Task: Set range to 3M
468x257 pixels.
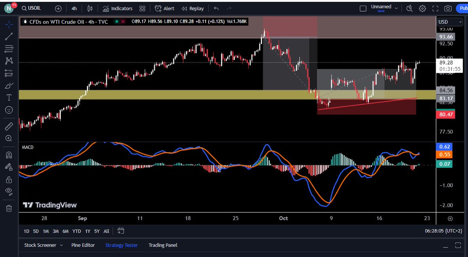Action: point(56,231)
